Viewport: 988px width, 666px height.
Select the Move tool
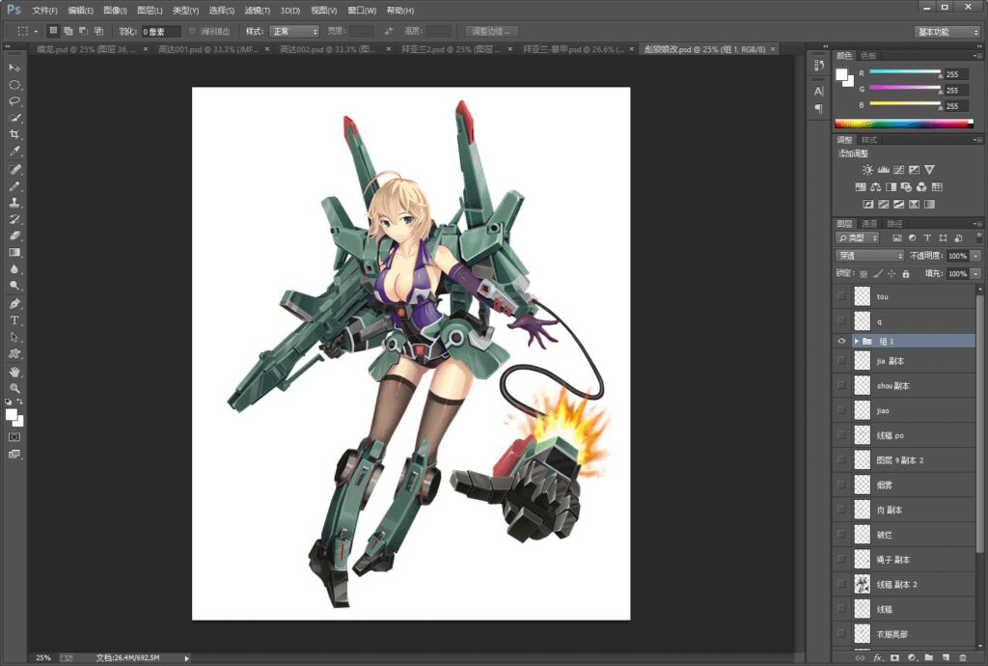(14, 68)
